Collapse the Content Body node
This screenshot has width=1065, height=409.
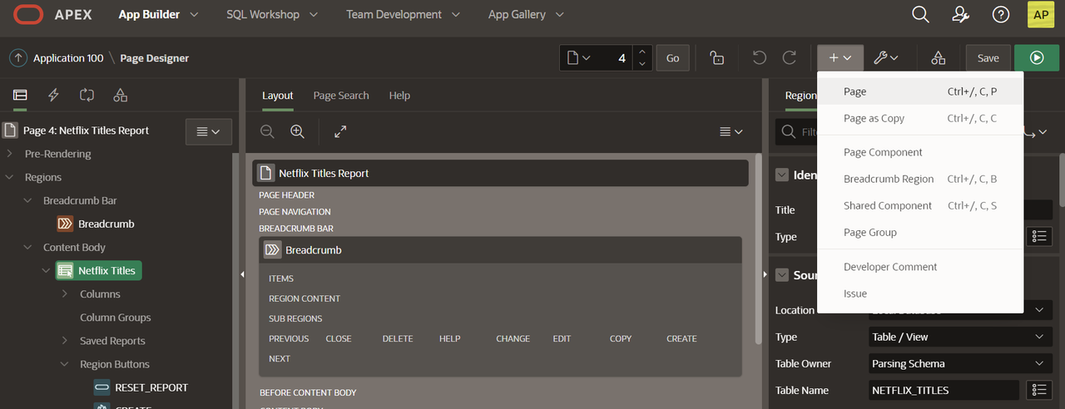point(28,247)
